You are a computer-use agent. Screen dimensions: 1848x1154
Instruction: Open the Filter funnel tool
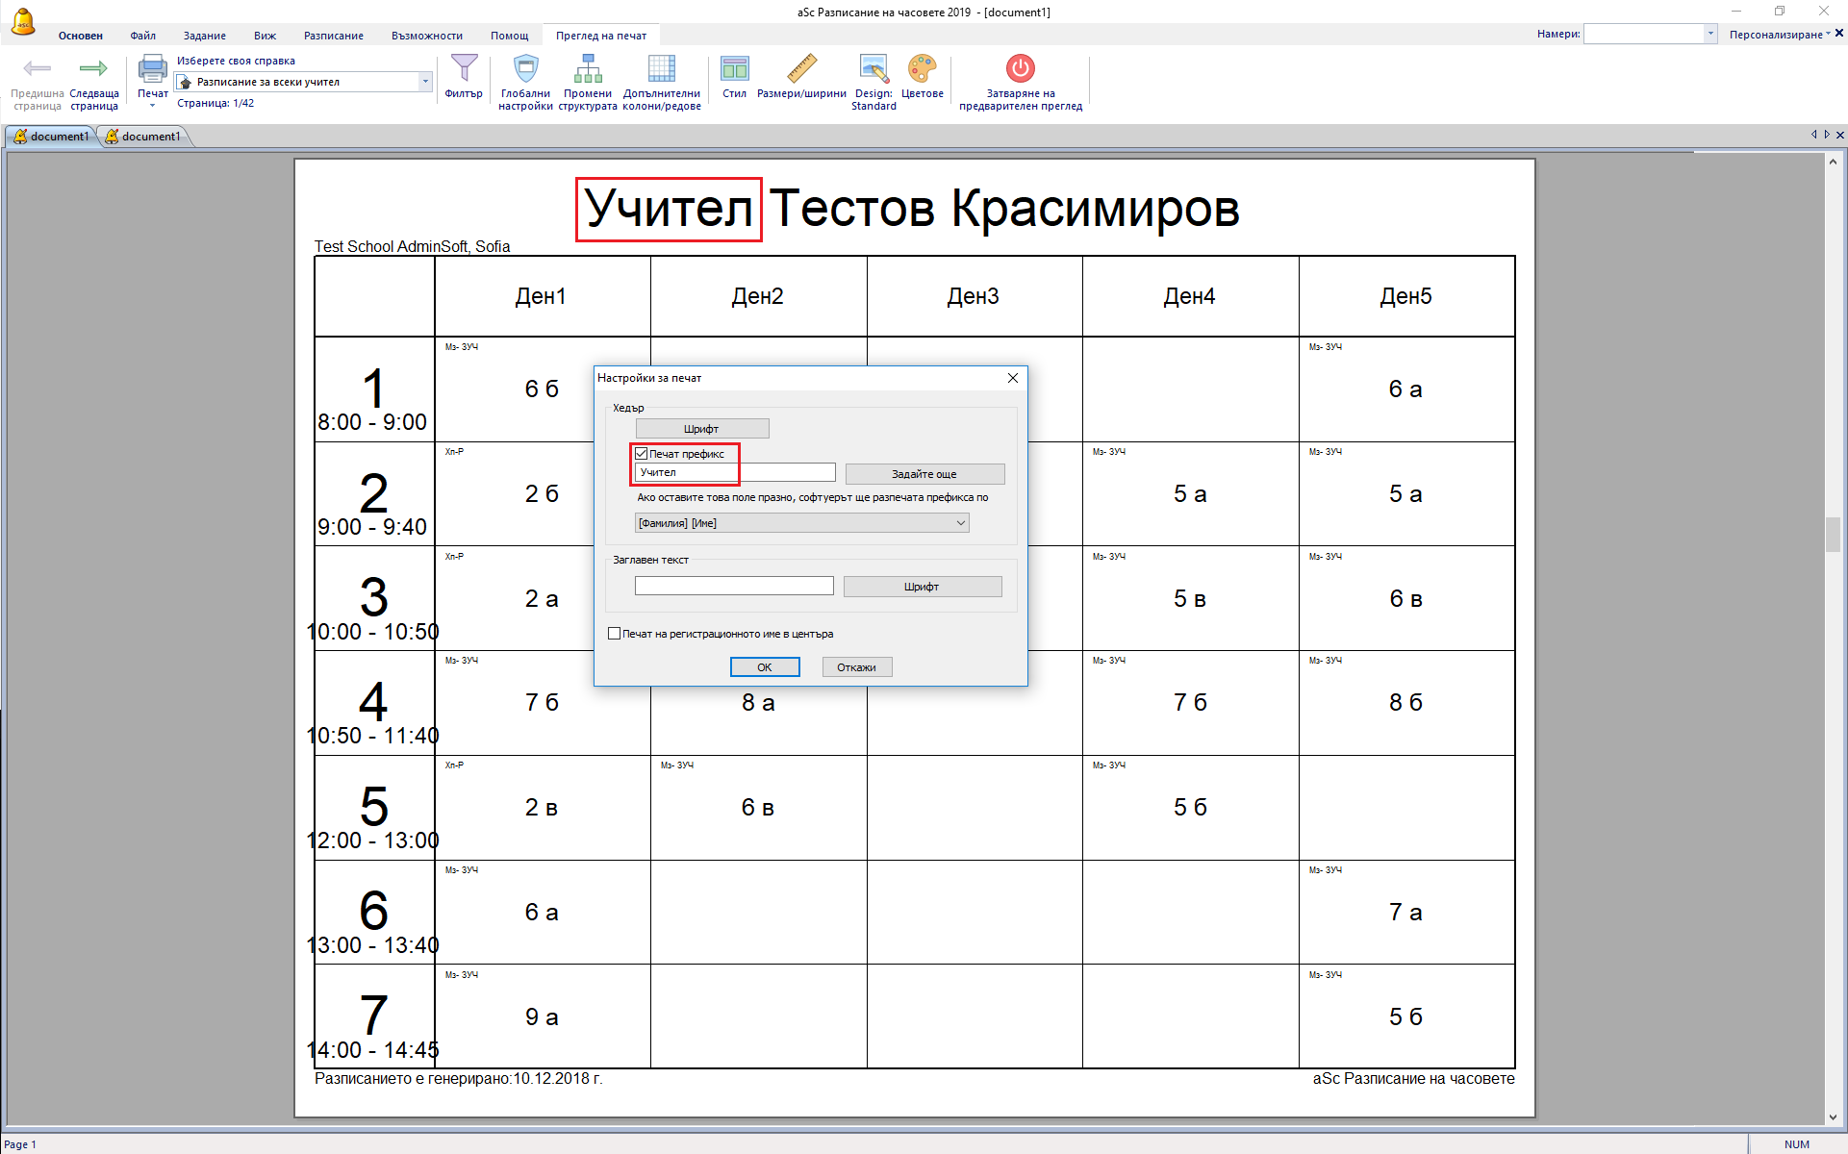pyautogui.click(x=464, y=69)
